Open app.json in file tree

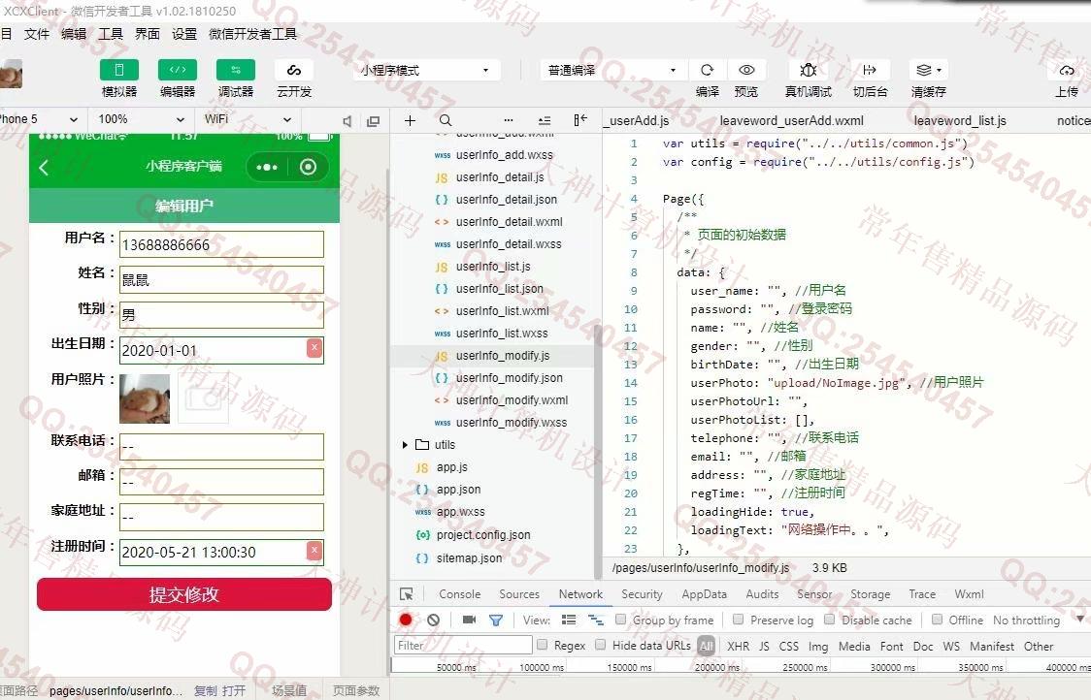point(458,490)
